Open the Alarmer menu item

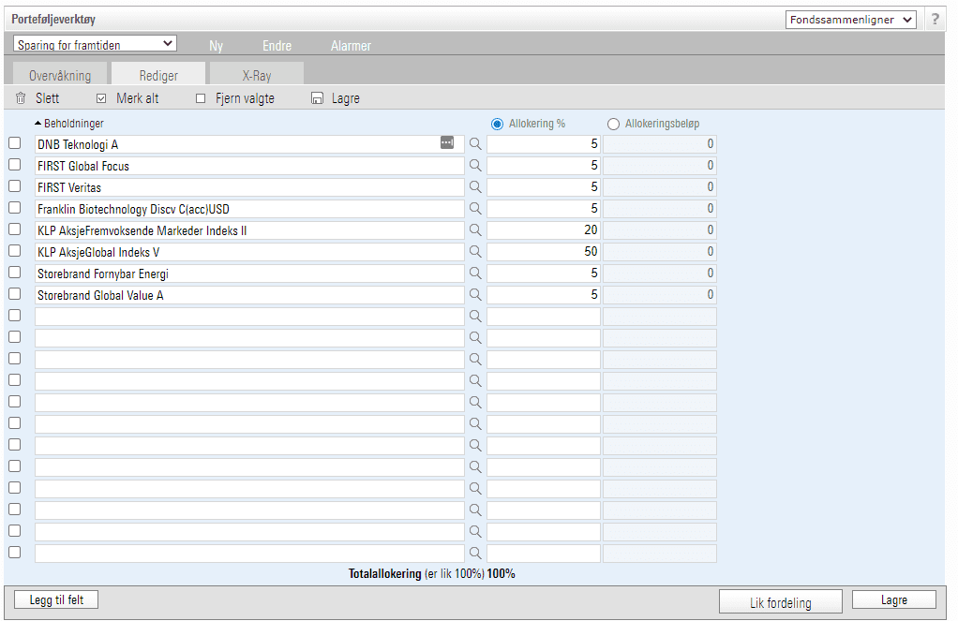(351, 46)
